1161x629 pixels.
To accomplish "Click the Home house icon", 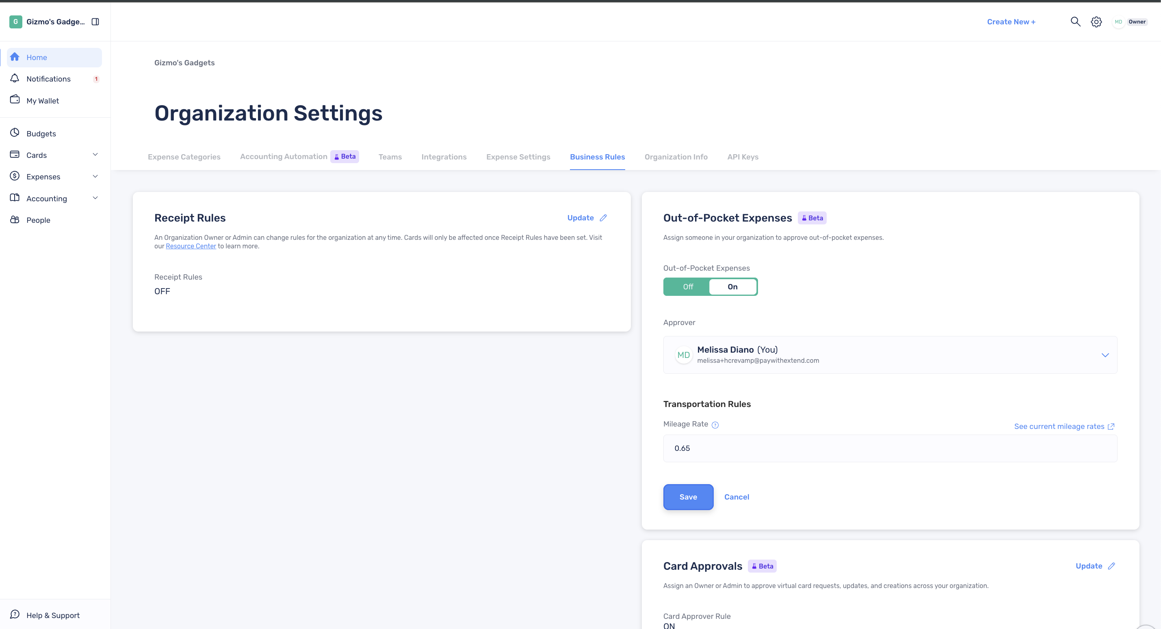I will (x=15, y=57).
